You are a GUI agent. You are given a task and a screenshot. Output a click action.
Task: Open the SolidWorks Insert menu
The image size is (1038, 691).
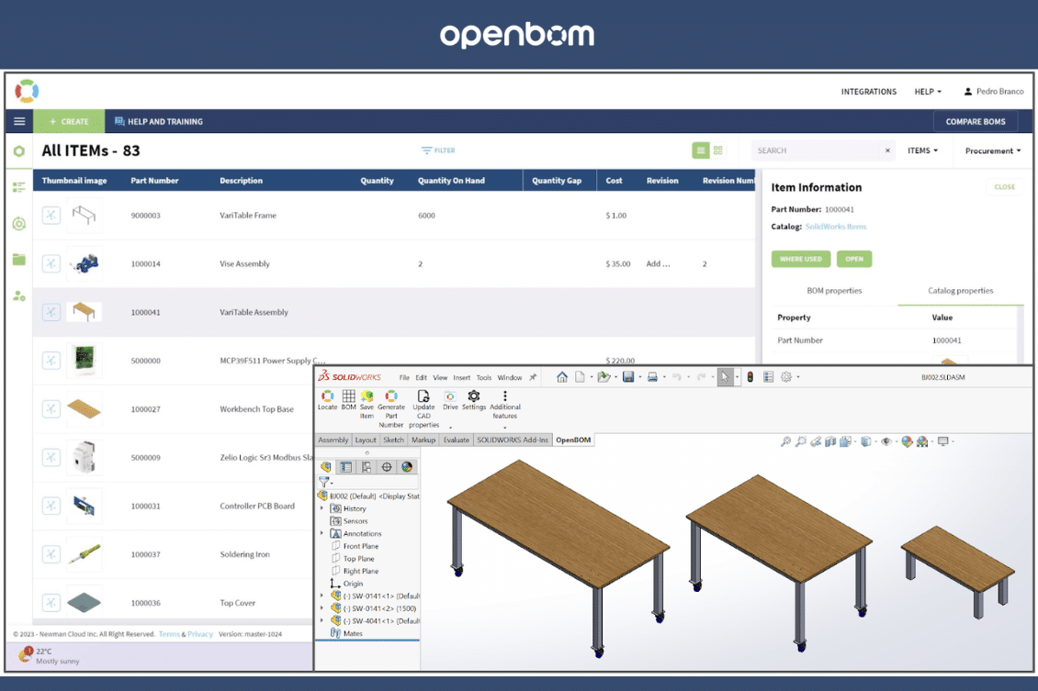coord(461,377)
